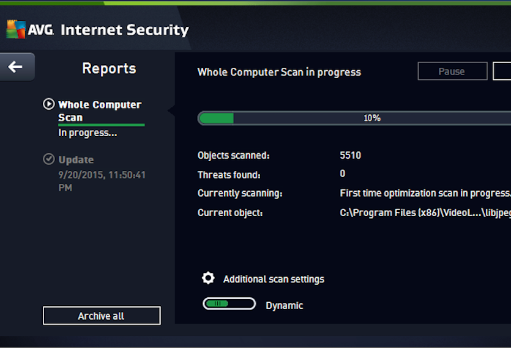
Task: Click the Update timestamp 9/20/2015
Action: pyautogui.click(x=102, y=181)
